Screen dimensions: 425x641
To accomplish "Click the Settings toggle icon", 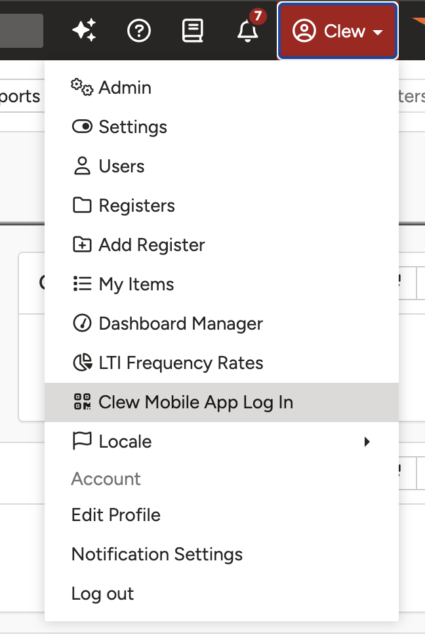I will (x=82, y=126).
